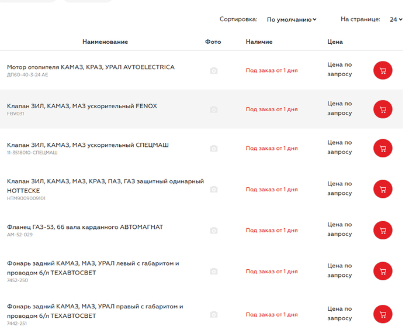409x333 pixels.
Task: Click photo icon for Мотор отопителя
Action: coord(214,71)
